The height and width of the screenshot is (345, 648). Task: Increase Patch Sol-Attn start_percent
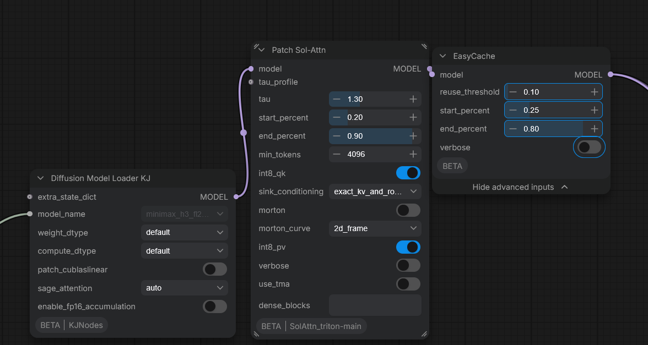click(x=413, y=118)
